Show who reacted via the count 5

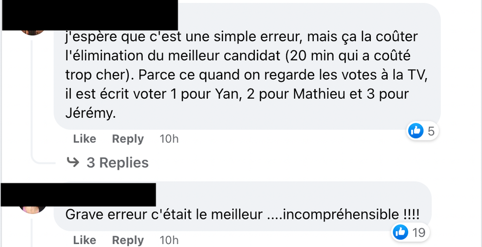coord(431,131)
